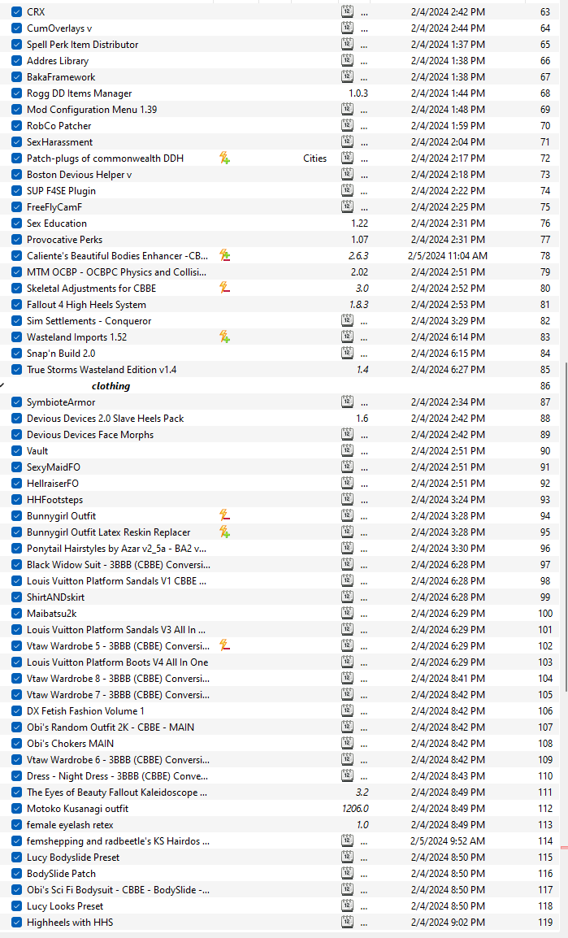Disable Devious Devices Face Morphs checkbox
The width and height of the screenshot is (568, 938).
pos(17,434)
